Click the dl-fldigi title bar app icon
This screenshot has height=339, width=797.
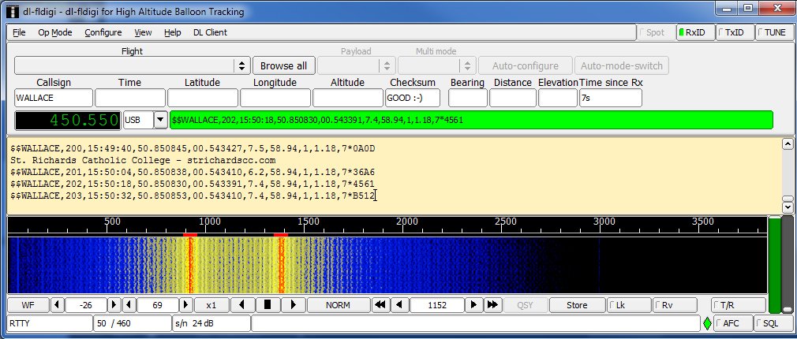coord(13,11)
